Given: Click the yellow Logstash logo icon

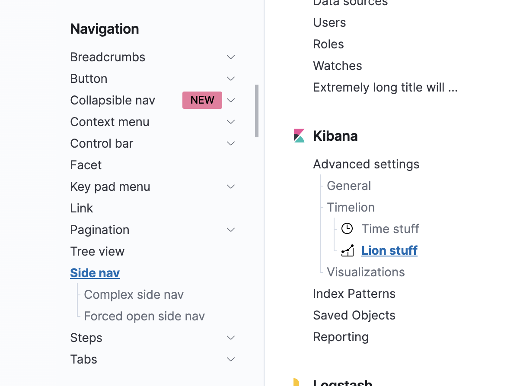Looking at the screenshot, I should (x=297, y=382).
